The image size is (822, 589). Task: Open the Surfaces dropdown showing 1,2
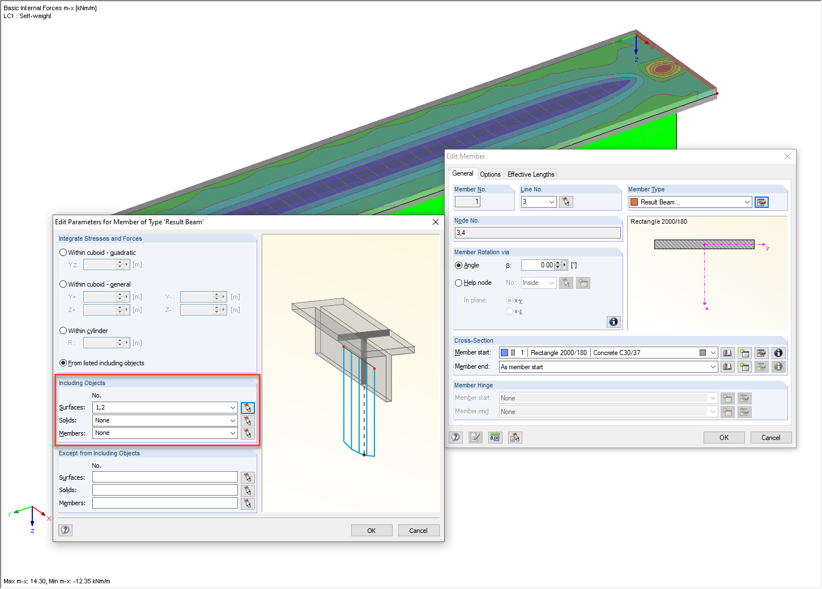click(232, 407)
